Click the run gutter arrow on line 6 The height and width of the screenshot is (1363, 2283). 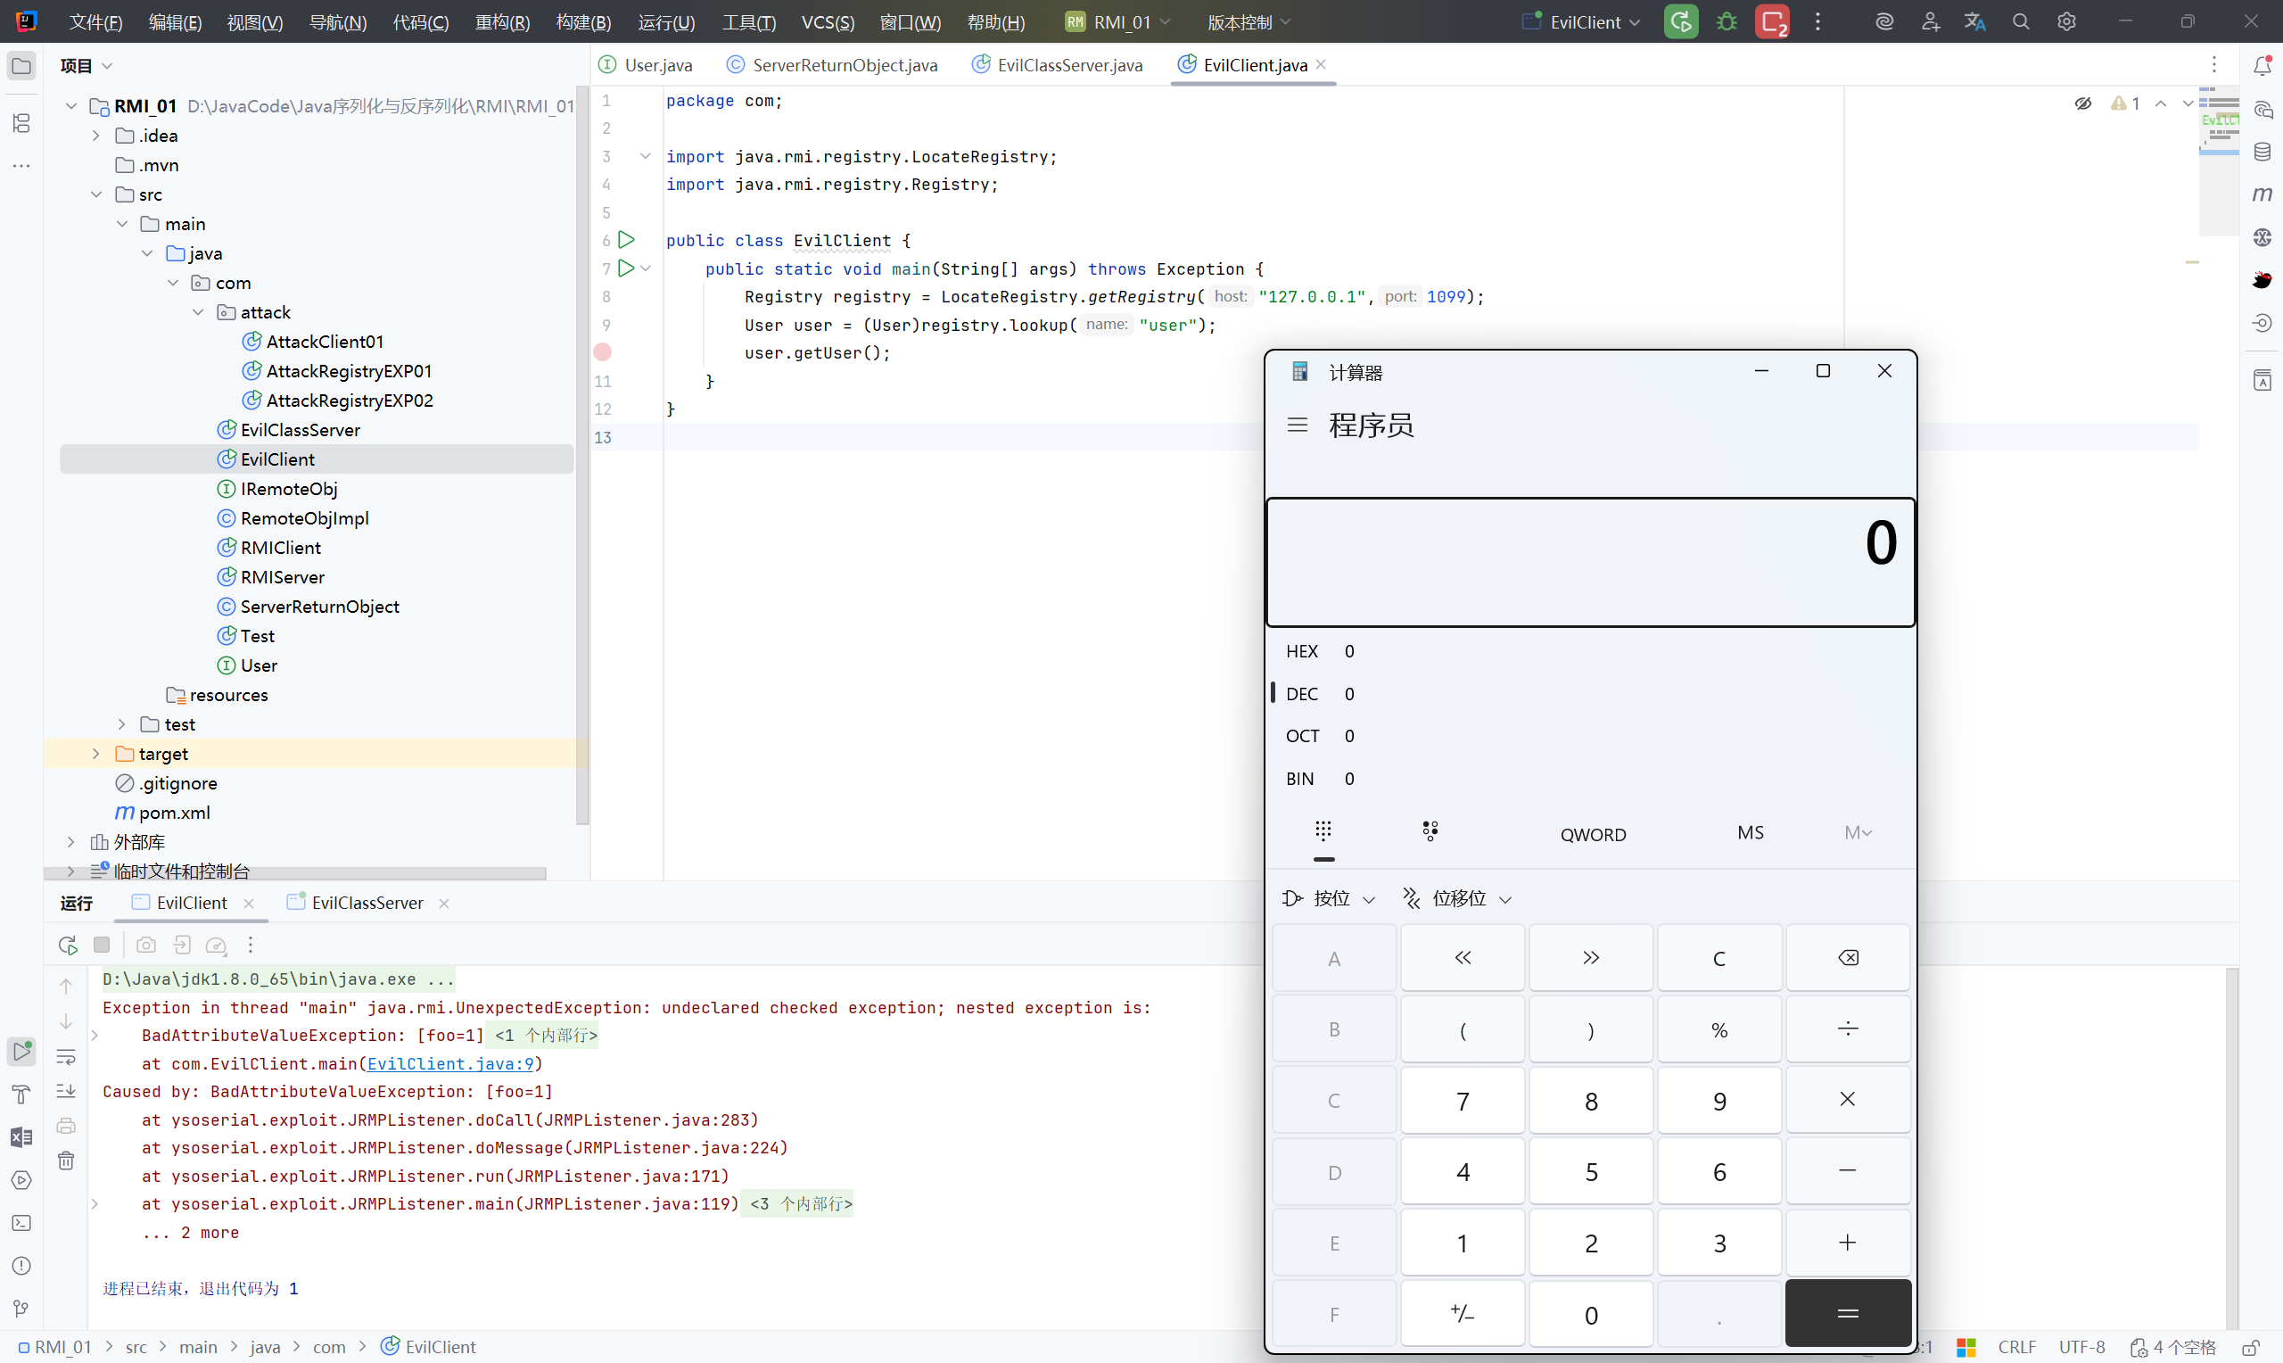pyautogui.click(x=626, y=241)
